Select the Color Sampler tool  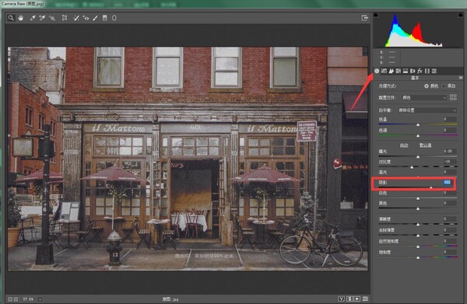[42, 18]
